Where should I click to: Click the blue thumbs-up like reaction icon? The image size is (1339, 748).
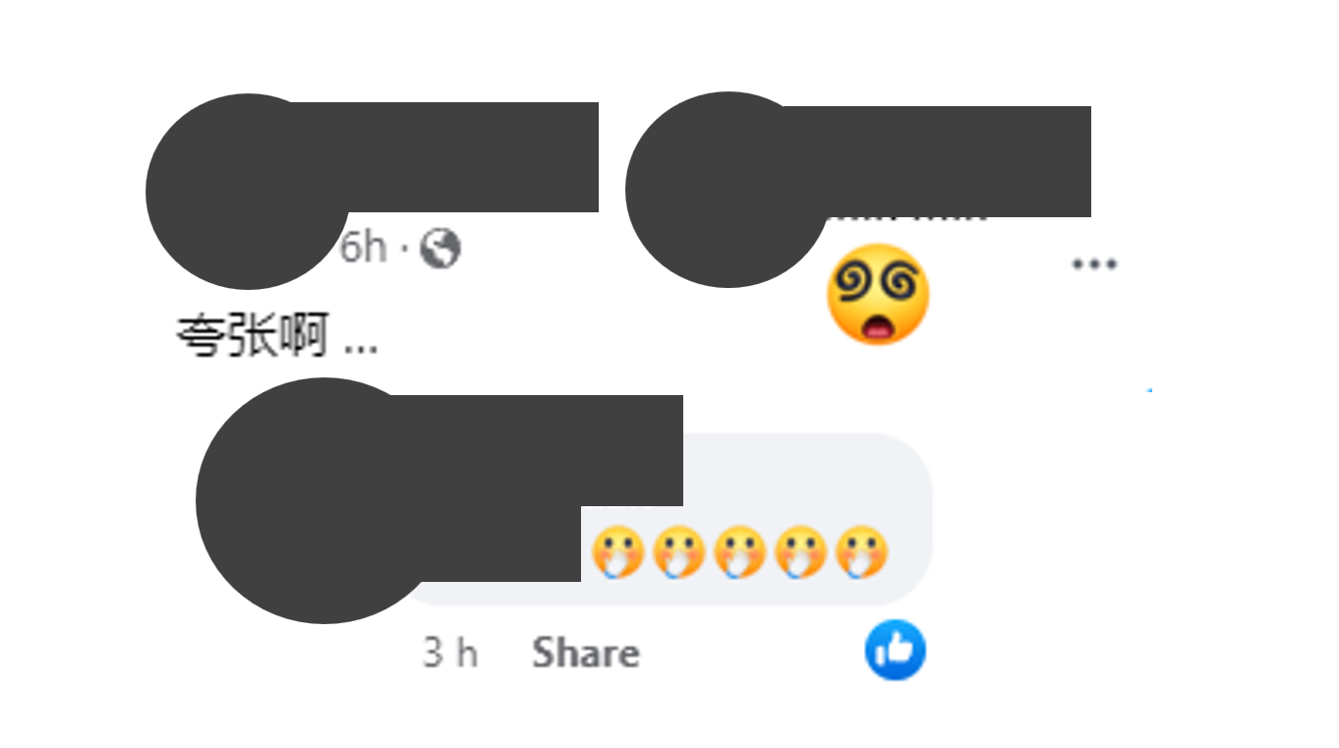(896, 650)
